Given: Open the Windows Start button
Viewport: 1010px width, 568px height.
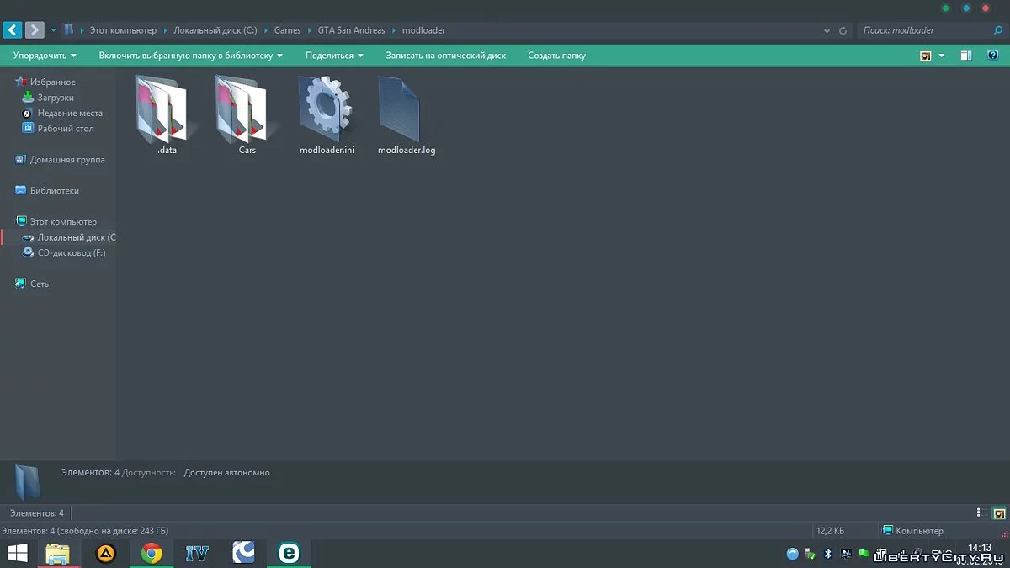Looking at the screenshot, I should (17, 553).
